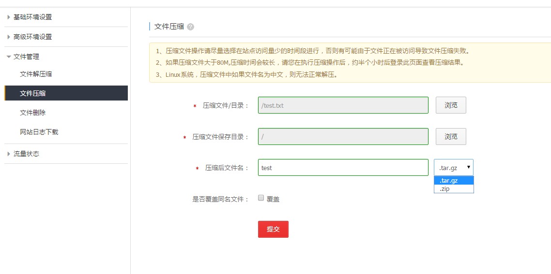Go to the 文件删除 page
551x274 pixels.
click(x=33, y=113)
